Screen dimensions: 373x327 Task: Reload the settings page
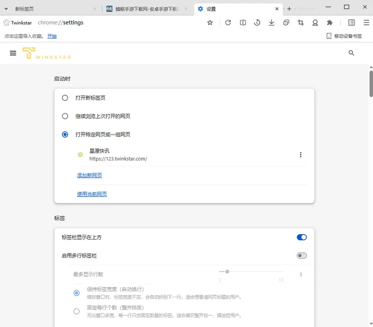228,22
